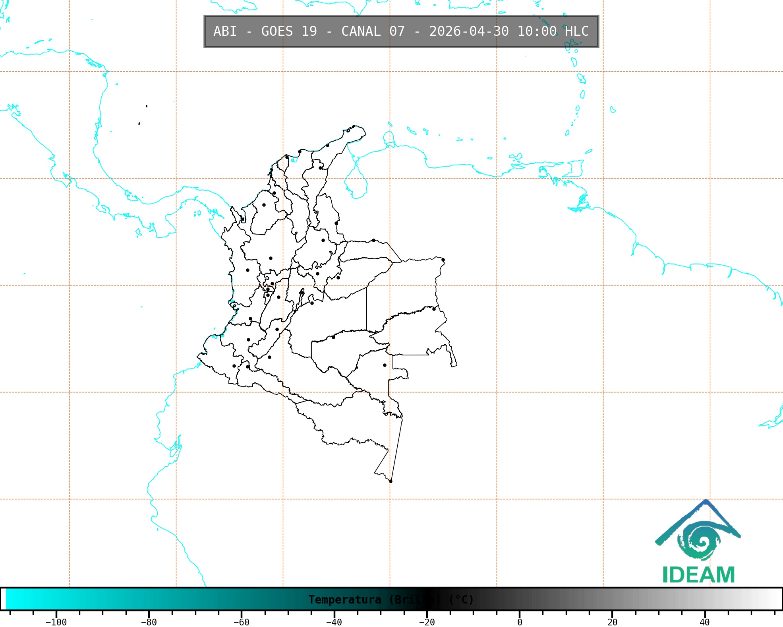Click the 40 tick label on the scale
The image size is (783, 627).
pyautogui.click(x=704, y=622)
